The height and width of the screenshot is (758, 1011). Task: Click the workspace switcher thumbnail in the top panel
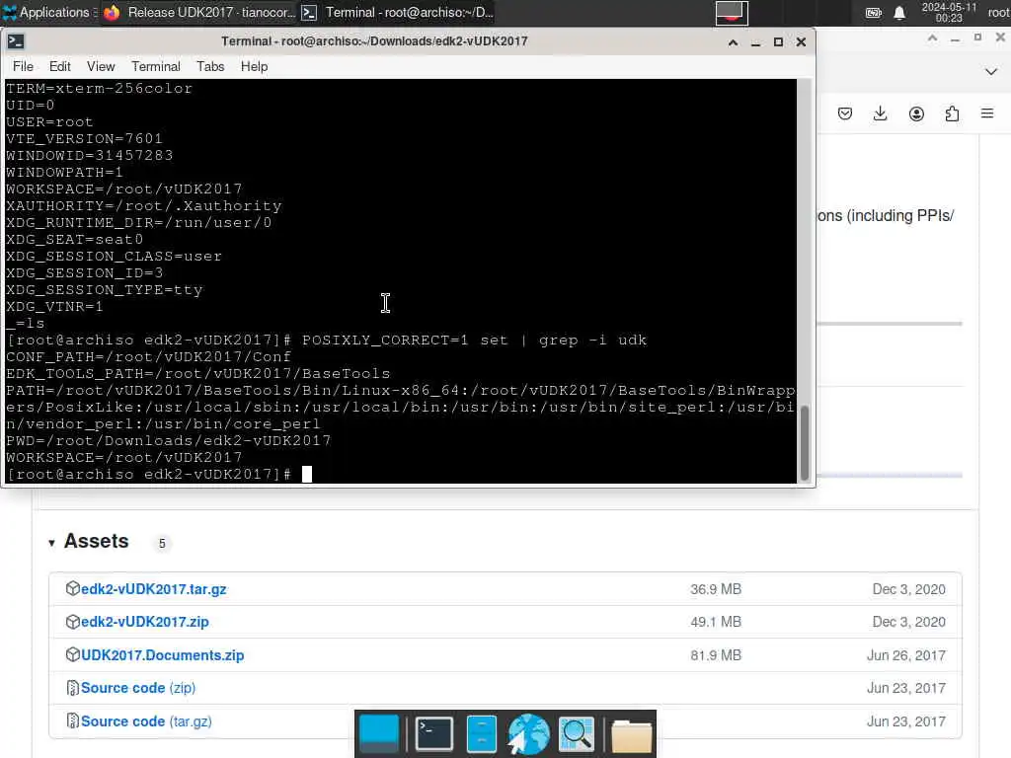pyautogui.click(x=732, y=13)
